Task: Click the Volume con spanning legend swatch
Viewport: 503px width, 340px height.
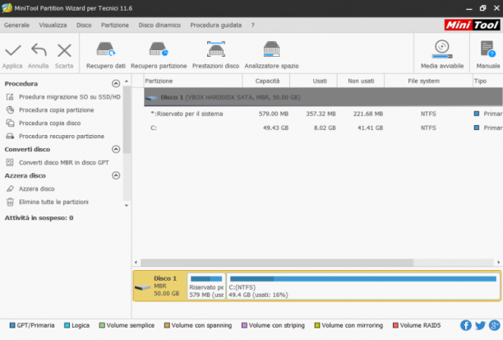Action: point(167,325)
